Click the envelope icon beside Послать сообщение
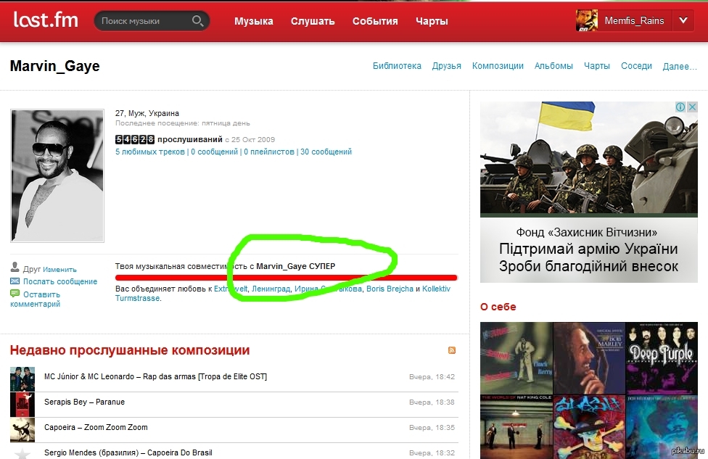The height and width of the screenshot is (459, 708). click(15, 281)
